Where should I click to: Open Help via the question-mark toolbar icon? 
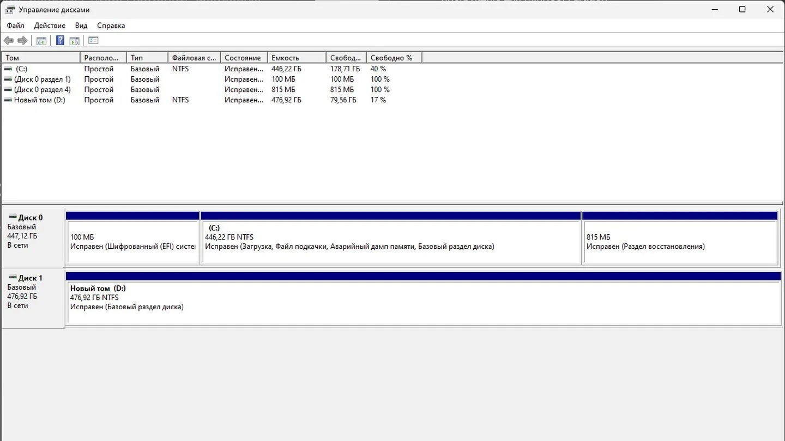60,40
